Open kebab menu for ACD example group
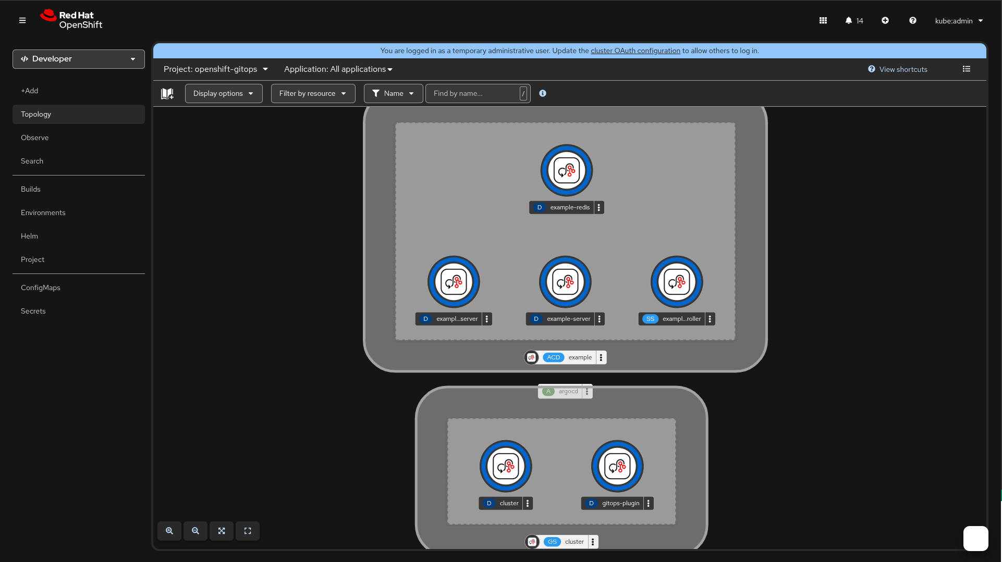Screen dimensions: 1002x562 coord(601,357)
